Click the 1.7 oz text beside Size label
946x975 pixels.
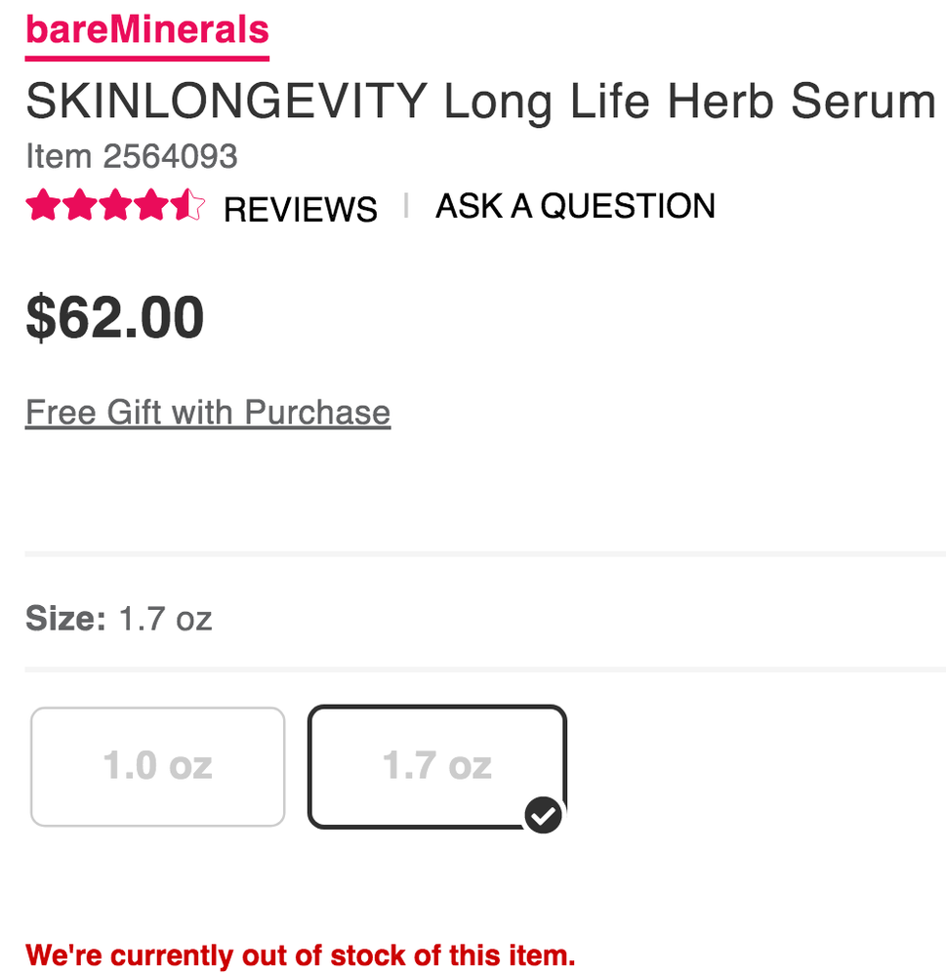click(x=165, y=619)
